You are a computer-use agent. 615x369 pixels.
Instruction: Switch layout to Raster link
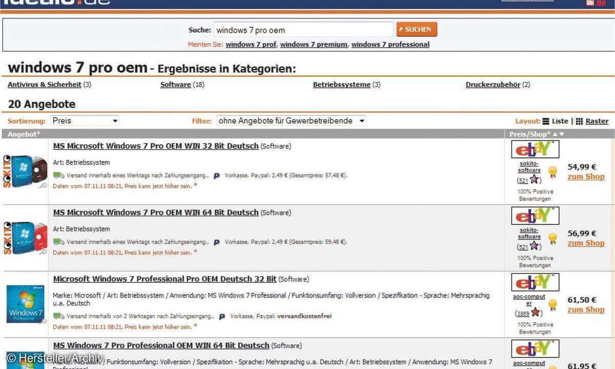(597, 121)
